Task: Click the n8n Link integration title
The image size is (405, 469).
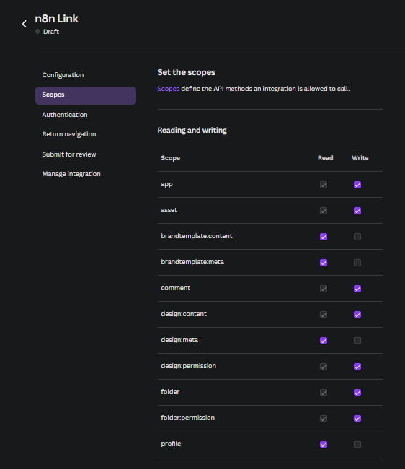Action: (x=56, y=19)
